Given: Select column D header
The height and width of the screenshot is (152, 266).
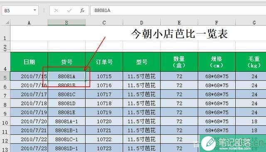Looking at the screenshot, I should click(142, 22).
